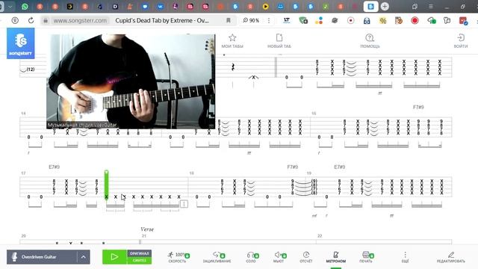Open My Tabs (Мои табы) star icon
Viewport: 478px width, 269px height.
[232, 37]
